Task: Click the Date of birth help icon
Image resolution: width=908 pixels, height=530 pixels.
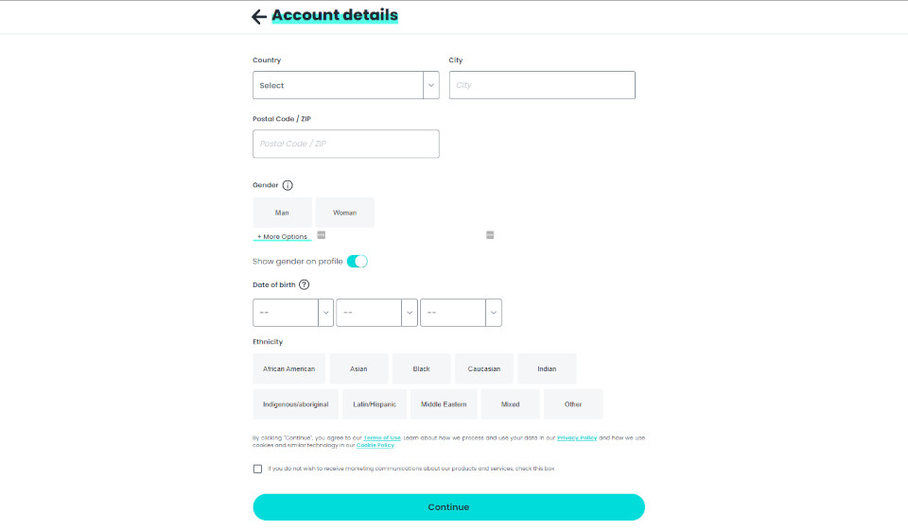Action: coord(304,284)
